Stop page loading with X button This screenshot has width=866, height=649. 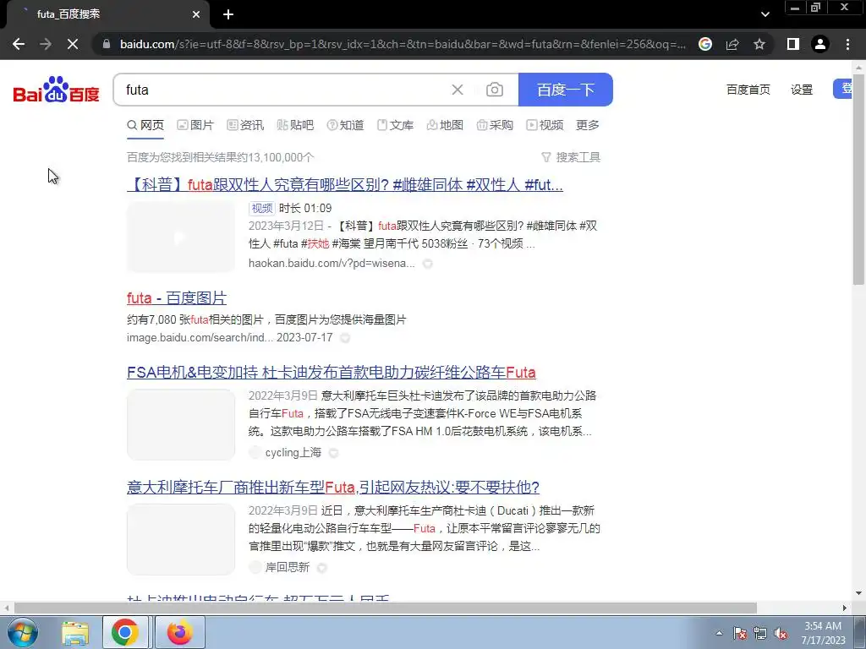pyautogui.click(x=73, y=44)
